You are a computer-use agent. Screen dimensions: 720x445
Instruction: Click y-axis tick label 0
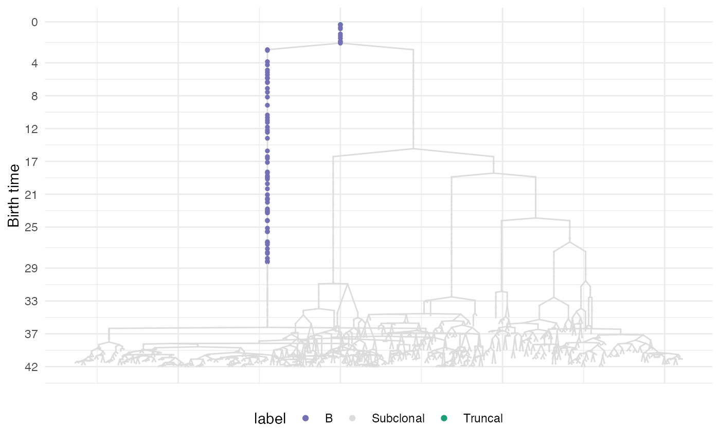pyautogui.click(x=34, y=22)
